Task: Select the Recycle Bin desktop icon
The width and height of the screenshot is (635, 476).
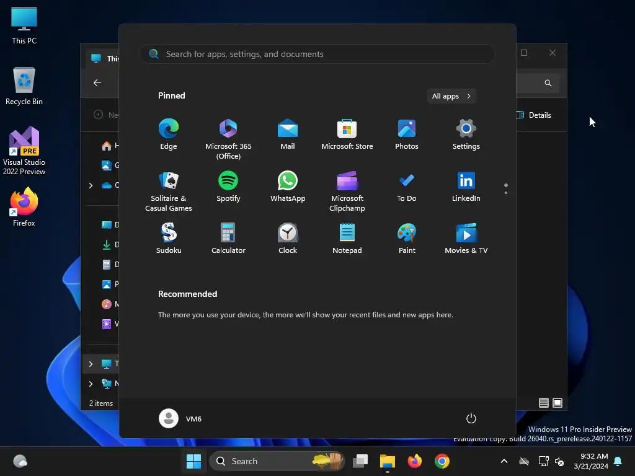Action: pos(24,86)
